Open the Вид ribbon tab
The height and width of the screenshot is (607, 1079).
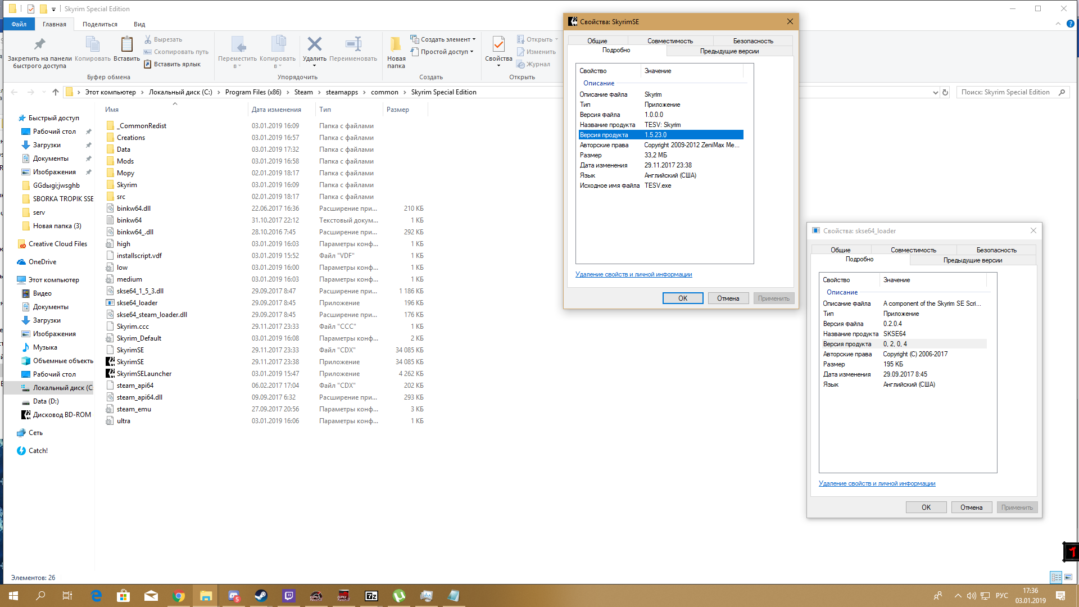click(x=139, y=24)
